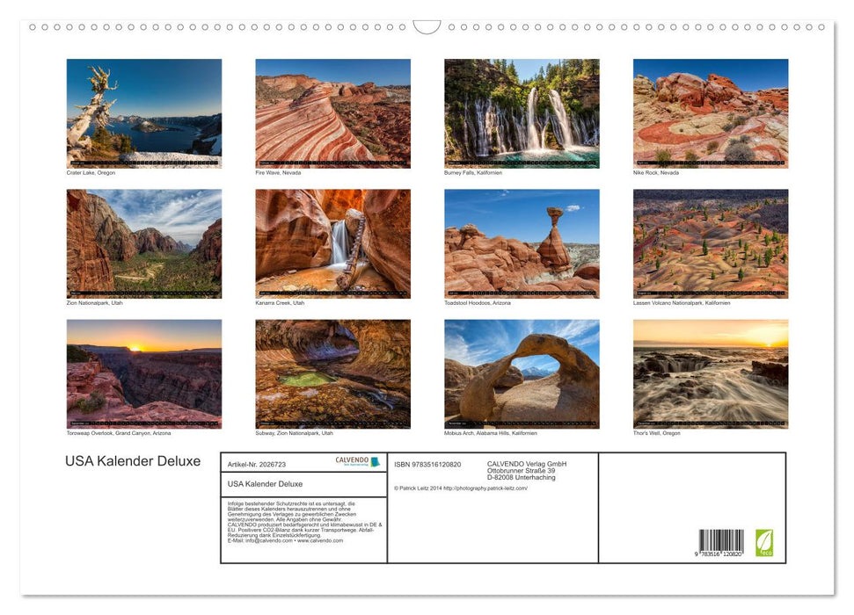This screenshot has width=854, height=615.
Task: Open the Burney Falls, Kalifornien photo
Action: click(x=522, y=112)
